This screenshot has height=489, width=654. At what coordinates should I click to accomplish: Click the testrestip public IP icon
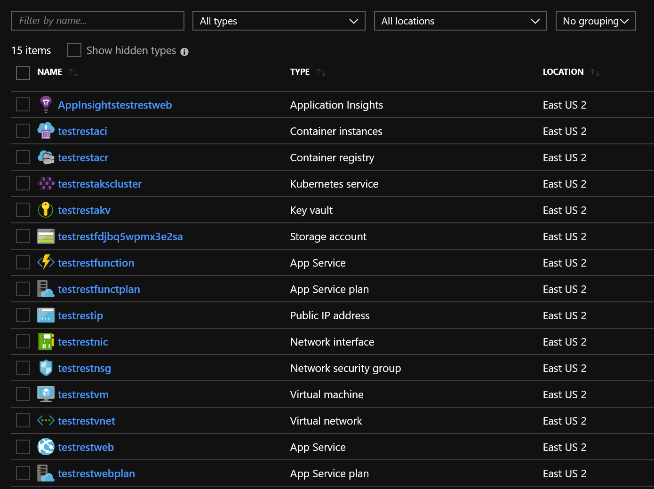[x=46, y=315]
